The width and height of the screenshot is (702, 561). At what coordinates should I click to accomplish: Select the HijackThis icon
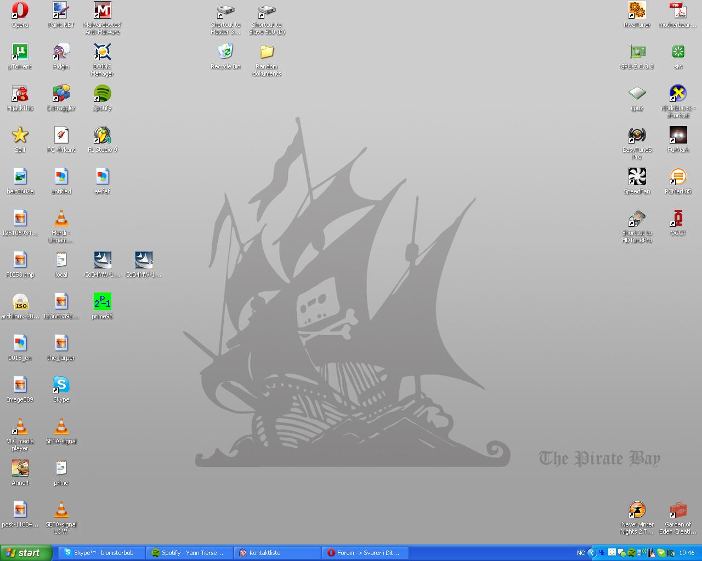tap(20, 98)
